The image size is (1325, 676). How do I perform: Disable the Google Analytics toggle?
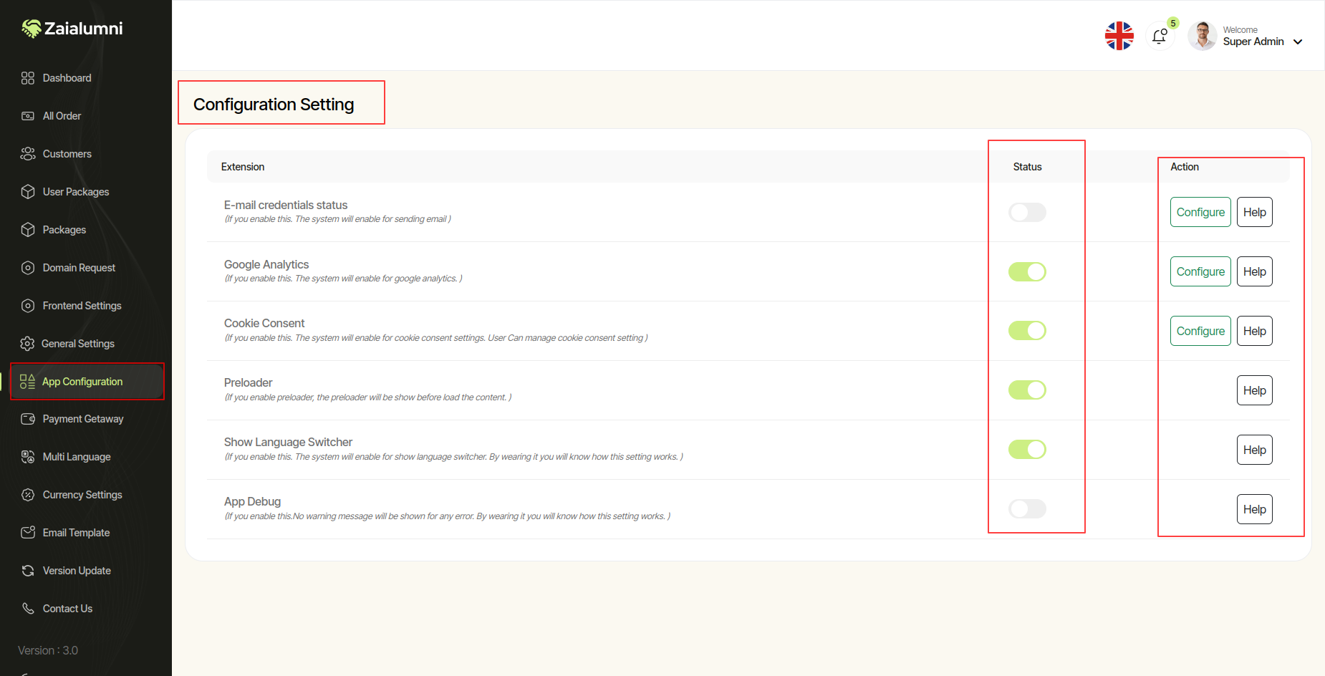(x=1027, y=271)
